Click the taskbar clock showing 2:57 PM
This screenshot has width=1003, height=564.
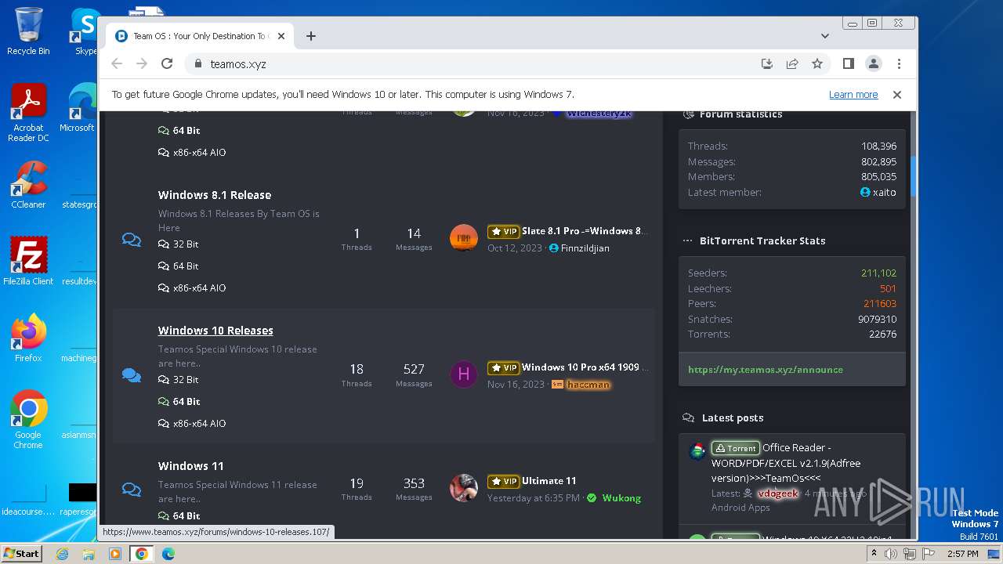[962, 554]
